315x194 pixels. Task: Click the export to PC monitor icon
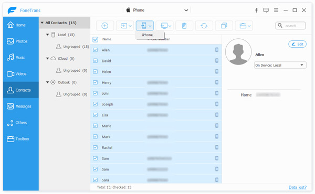tap(164, 26)
